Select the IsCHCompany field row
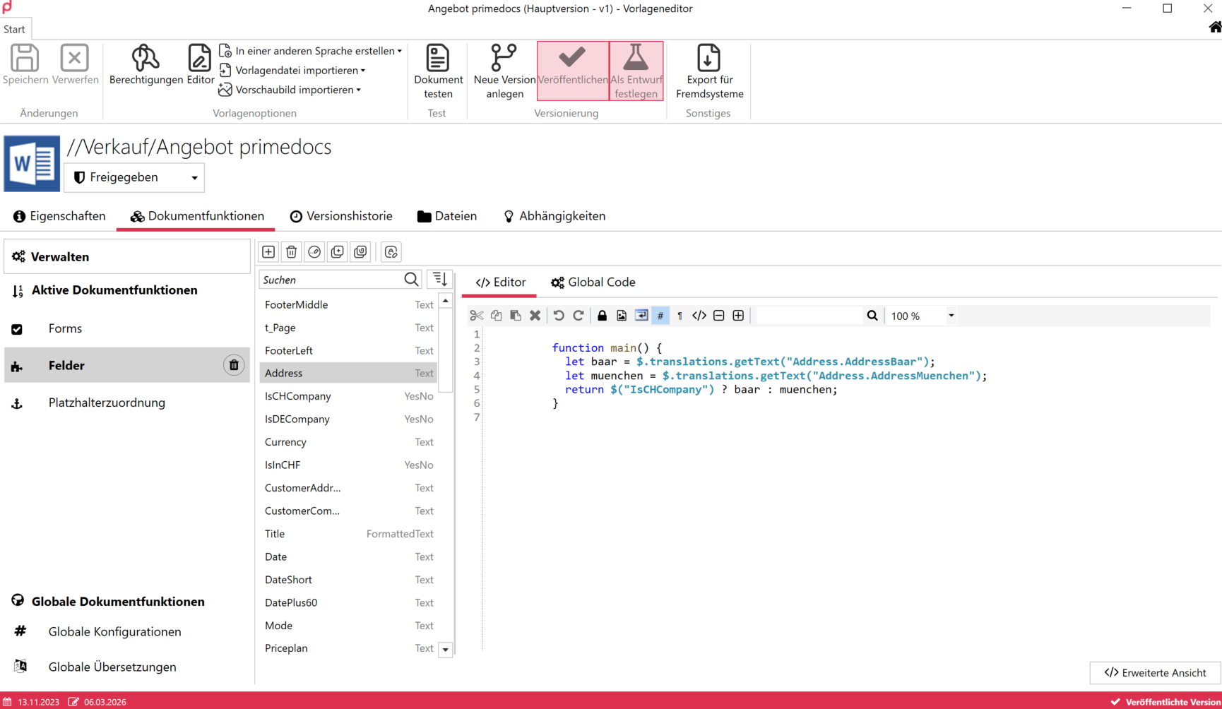This screenshot has width=1222, height=709. tap(348, 396)
